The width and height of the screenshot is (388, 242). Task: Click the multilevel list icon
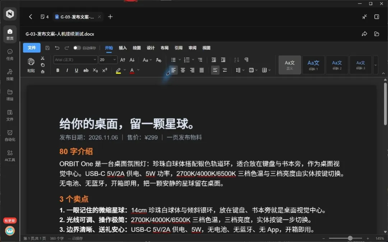click(200, 60)
